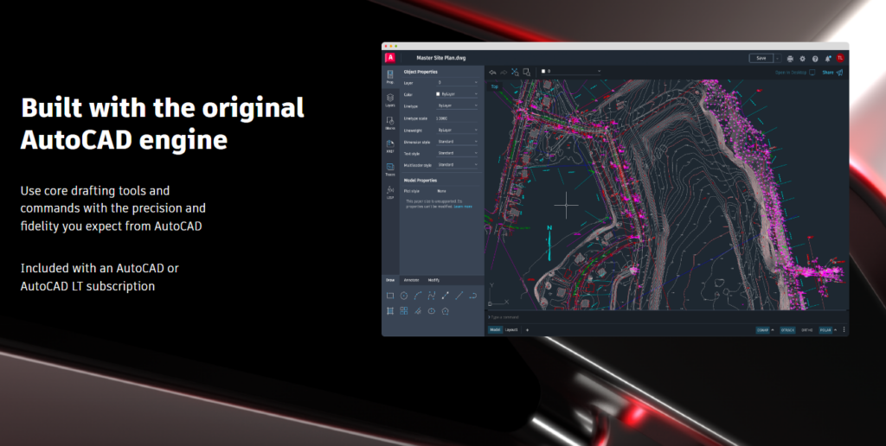Follow the Learn more link

point(463,207)
